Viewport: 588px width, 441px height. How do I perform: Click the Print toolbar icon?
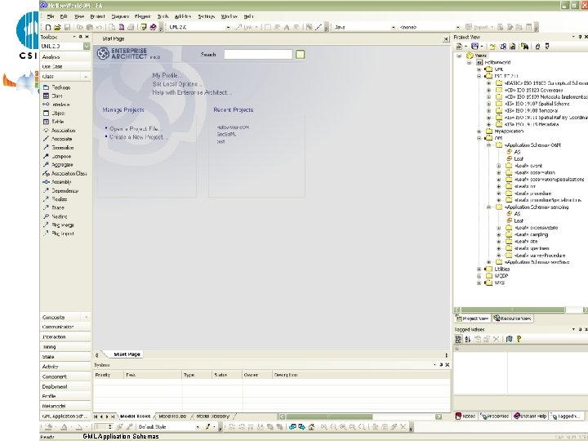[x=131, y=28]
